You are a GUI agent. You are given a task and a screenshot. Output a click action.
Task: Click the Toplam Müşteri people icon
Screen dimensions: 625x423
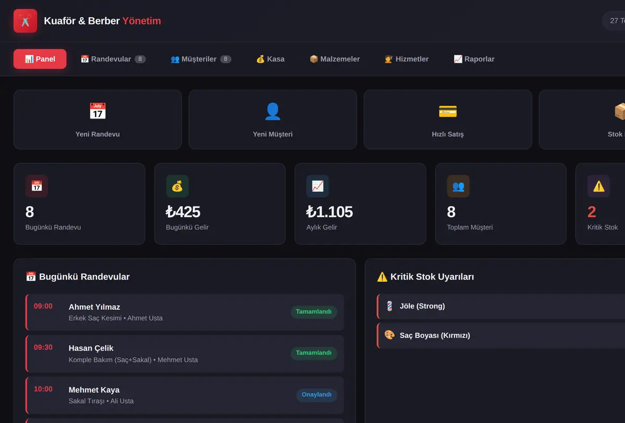click(458, 186)
